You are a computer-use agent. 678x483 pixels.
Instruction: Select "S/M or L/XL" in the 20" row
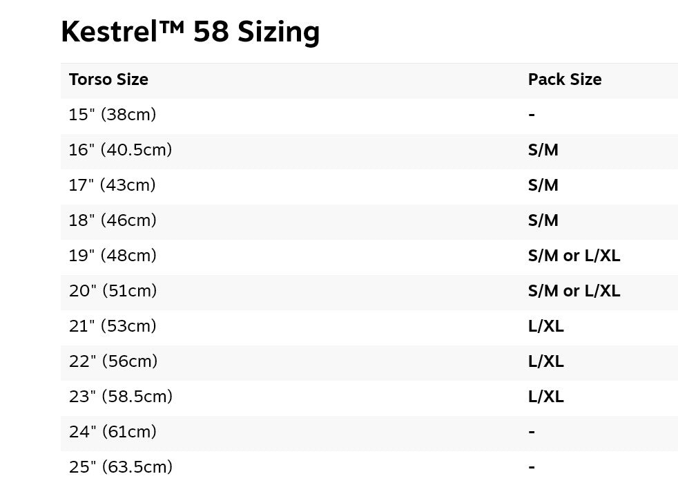(574, 291)
